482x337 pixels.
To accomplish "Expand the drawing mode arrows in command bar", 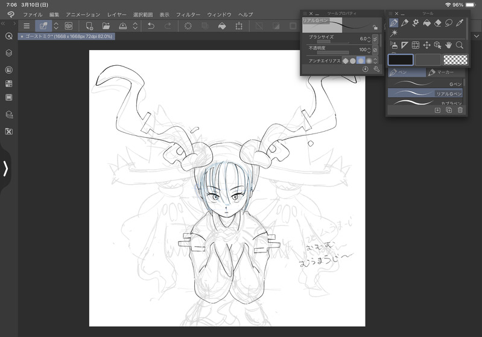I will pyautogui.click(x=56, y=26).
